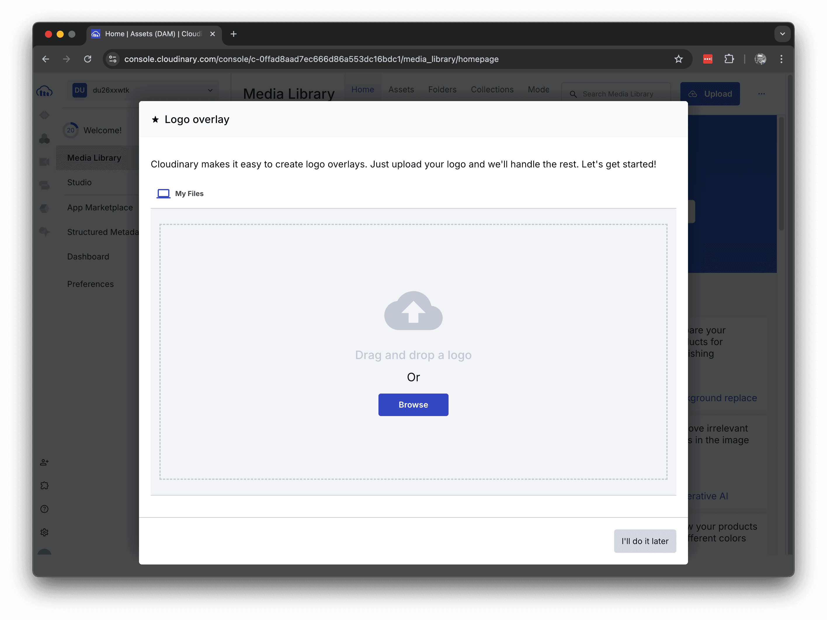Screen dimensions: 827x620
Task: Bookmark this page with the star icon
Action: [678, 59]
